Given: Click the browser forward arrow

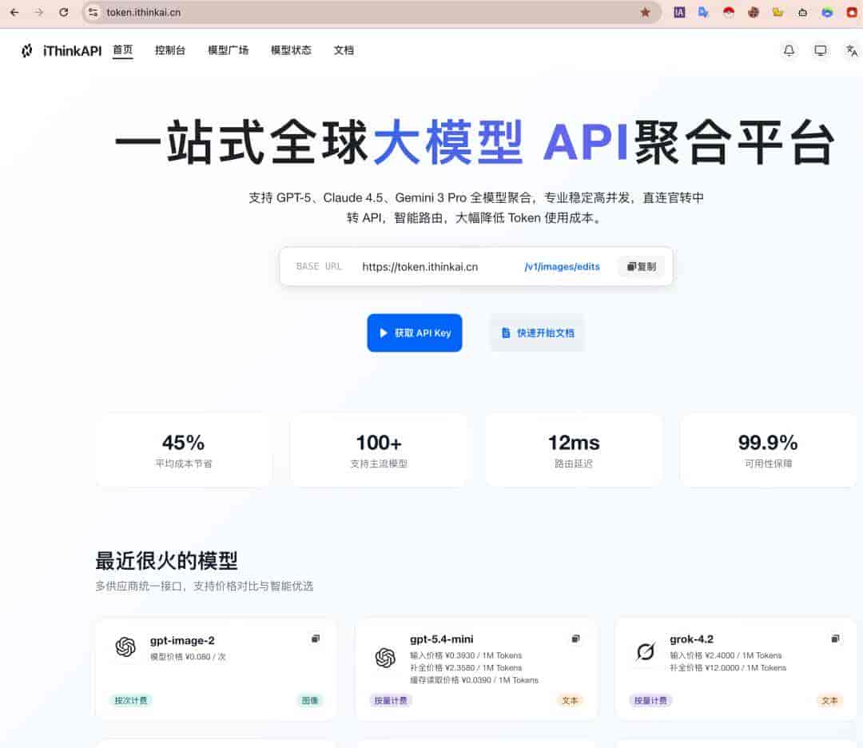Looking at the screenshot, I should 38,12.
